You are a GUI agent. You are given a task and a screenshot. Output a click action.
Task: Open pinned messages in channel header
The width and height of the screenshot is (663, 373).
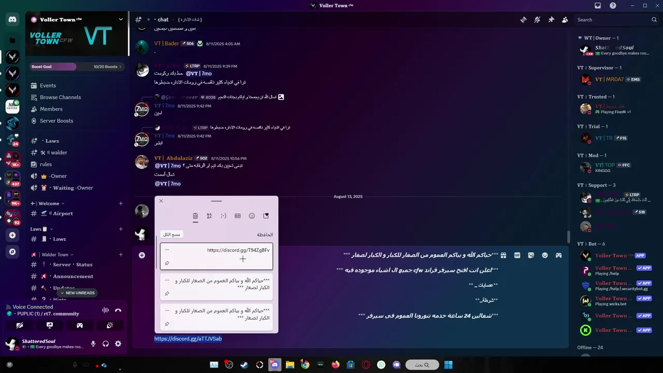[551, 20]
